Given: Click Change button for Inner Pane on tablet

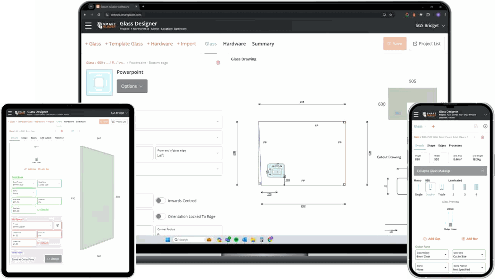Looking at the screenshot, I should click(53, 259).
